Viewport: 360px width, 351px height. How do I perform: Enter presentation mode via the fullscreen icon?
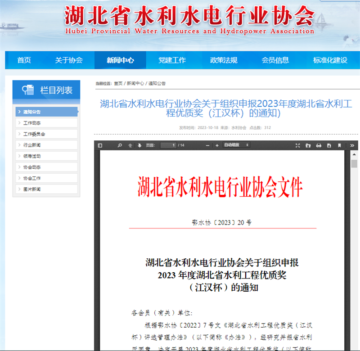pos(298,145)
